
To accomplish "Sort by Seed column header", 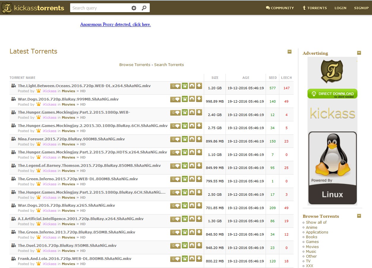I will point(273,78).
